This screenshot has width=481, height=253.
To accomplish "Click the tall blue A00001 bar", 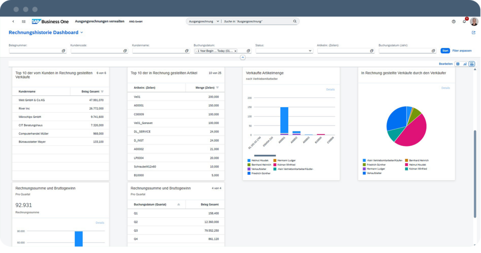I will pos(284,120).
